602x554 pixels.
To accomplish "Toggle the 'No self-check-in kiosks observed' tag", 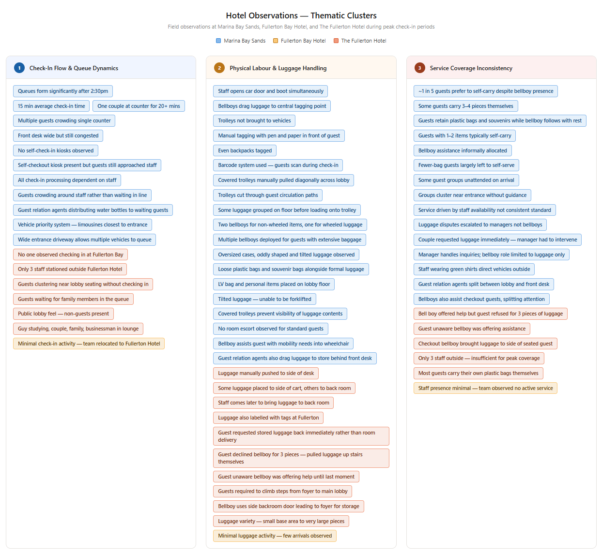I will (x=55, y=150).
